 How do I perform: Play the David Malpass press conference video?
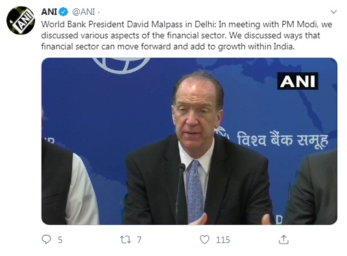coord(189,141)
